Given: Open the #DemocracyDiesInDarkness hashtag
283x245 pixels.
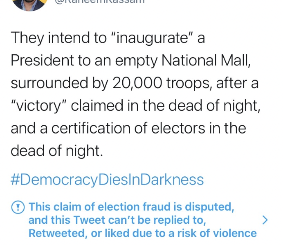Looking at the screenshot, I should [x=107, y=180].
